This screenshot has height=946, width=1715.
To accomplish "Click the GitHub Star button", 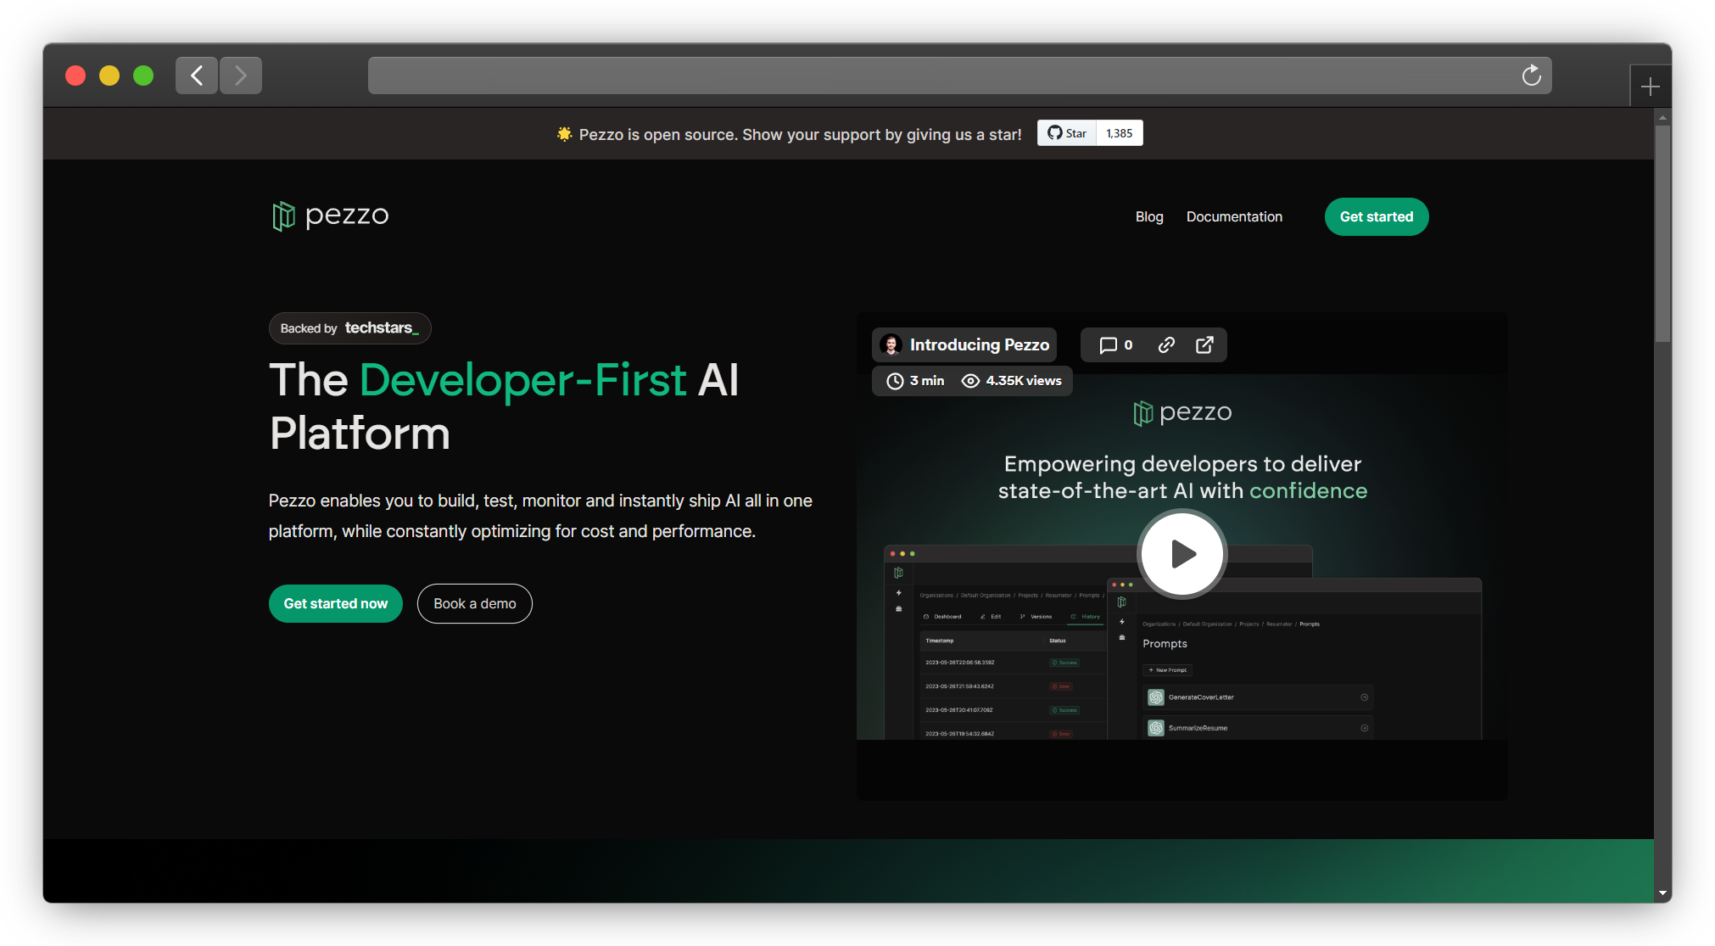I will click(x=1067, y=133).
